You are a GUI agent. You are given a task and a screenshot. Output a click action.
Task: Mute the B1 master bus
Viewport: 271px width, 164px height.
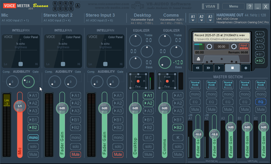(x=245, y=110)
